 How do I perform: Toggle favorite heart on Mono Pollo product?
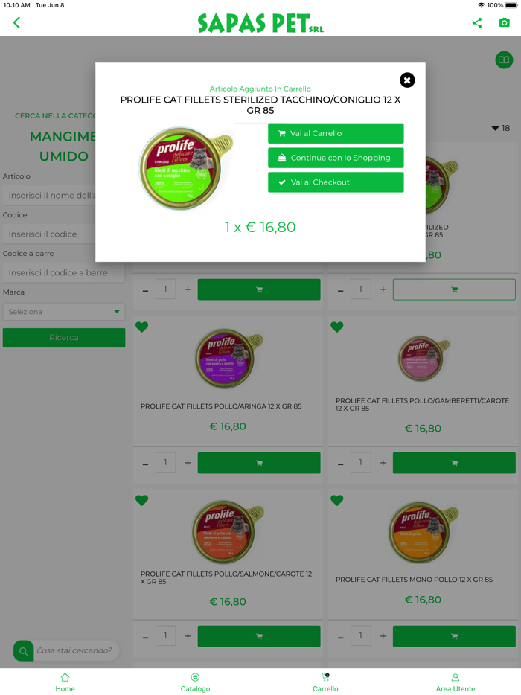point(337,501)
